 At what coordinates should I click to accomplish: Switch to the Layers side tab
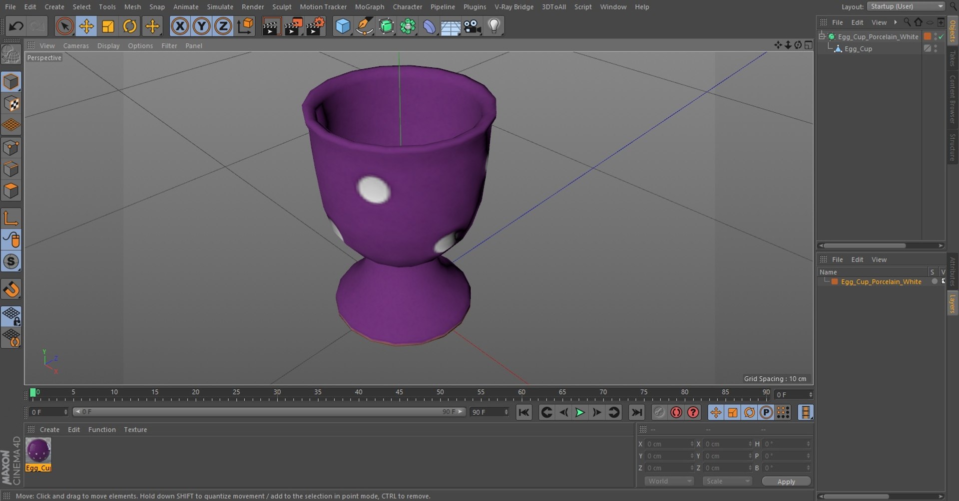(953, 303)
